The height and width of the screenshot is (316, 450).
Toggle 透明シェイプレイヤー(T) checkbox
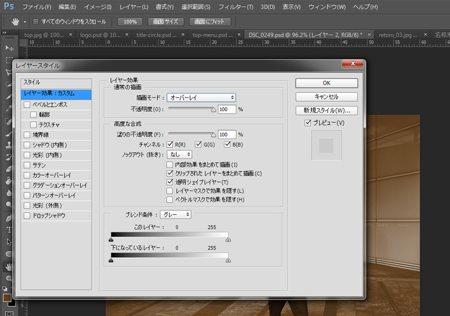click(x=170, y=182)
